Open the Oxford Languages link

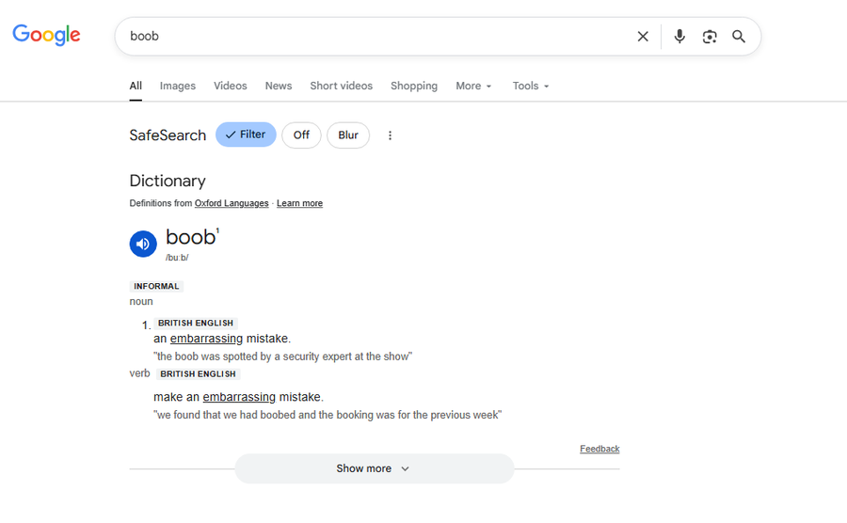[232, 203]
